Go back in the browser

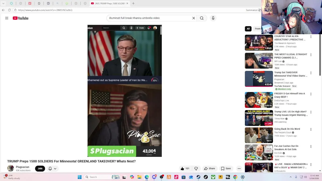pos(3,10)
